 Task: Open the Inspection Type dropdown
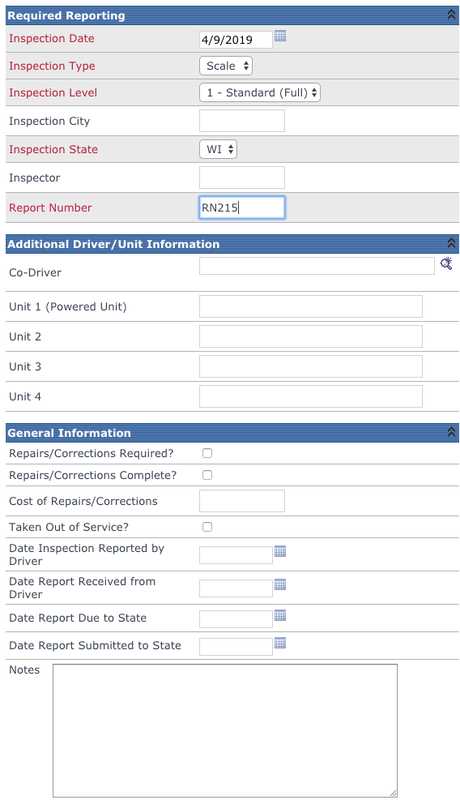click(x=226, y=66)
